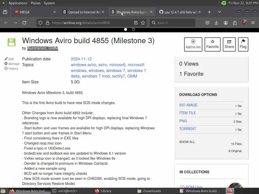The height and width of the screenshot is (194, 259).
Task: Close the MEGA tab
Action: [55, 12]
